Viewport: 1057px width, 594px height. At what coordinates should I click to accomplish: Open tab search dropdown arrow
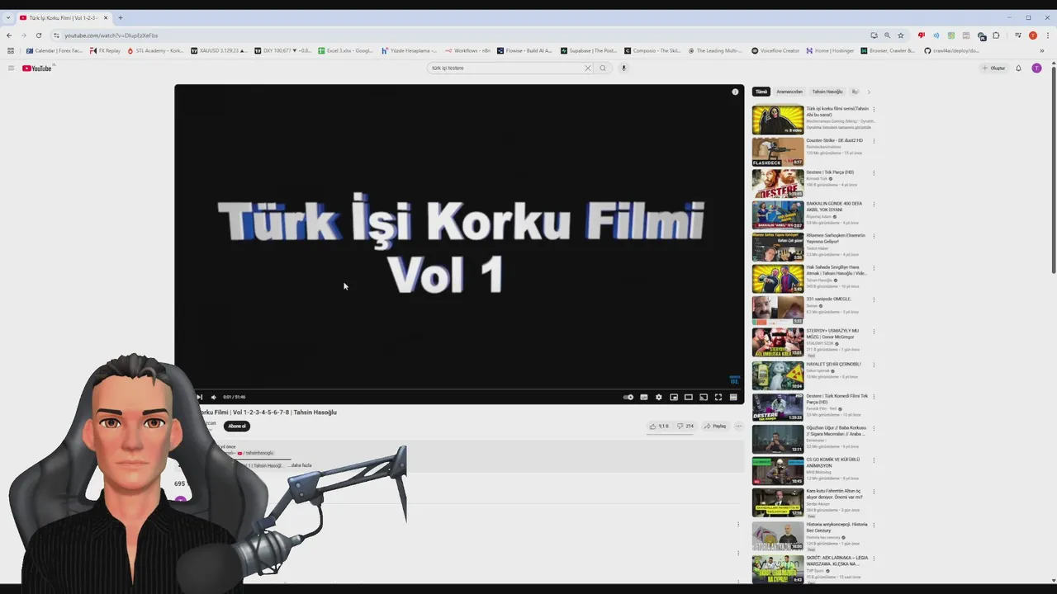pos(7,17)
